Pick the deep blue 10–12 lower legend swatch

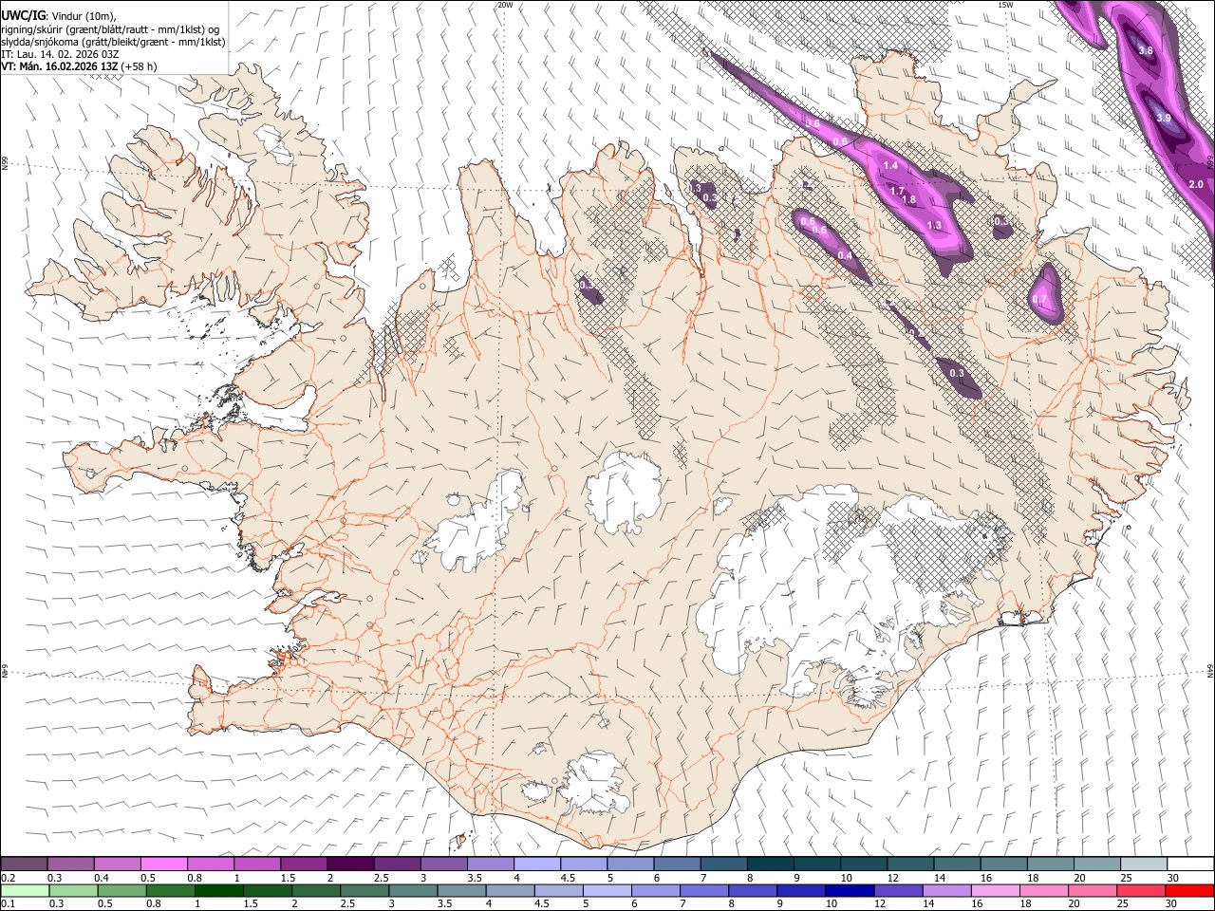pos(849,890)
